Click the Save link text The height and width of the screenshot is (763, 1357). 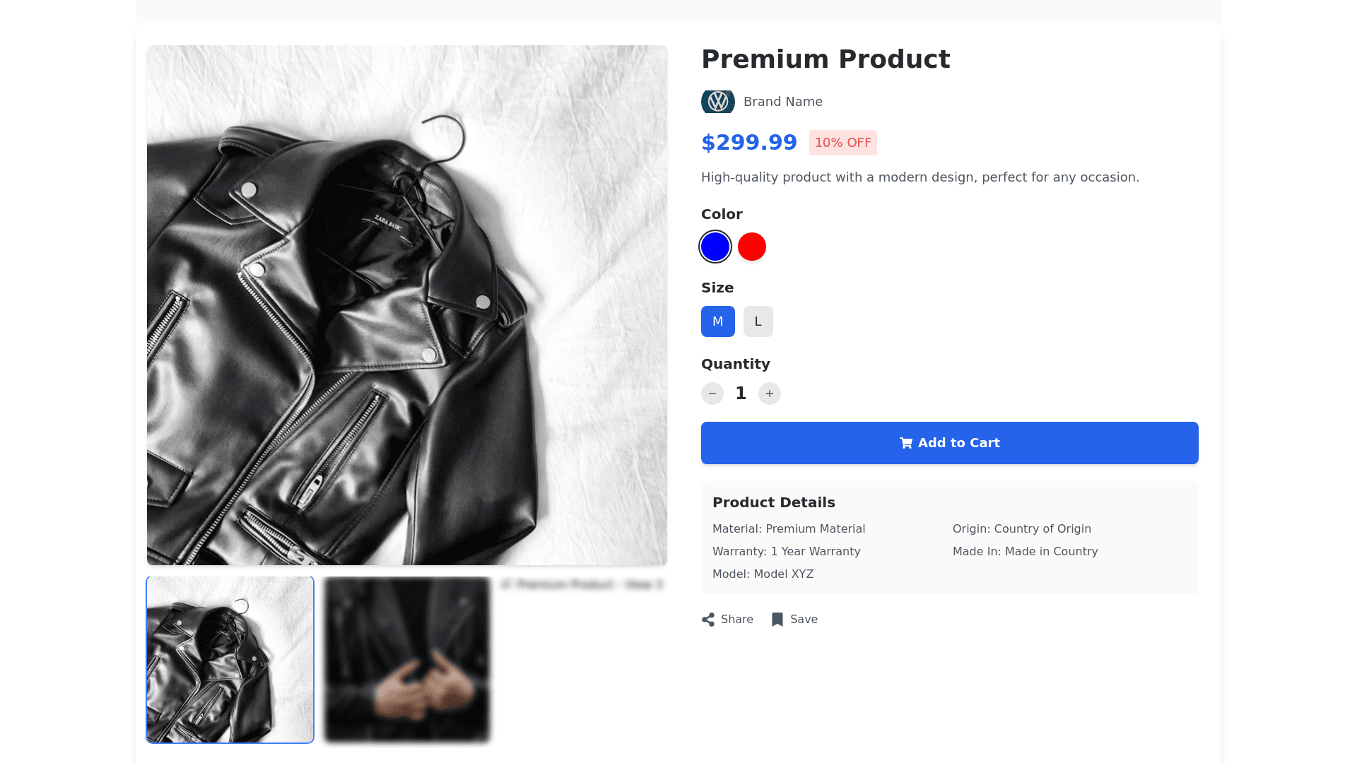click(804, 620)
